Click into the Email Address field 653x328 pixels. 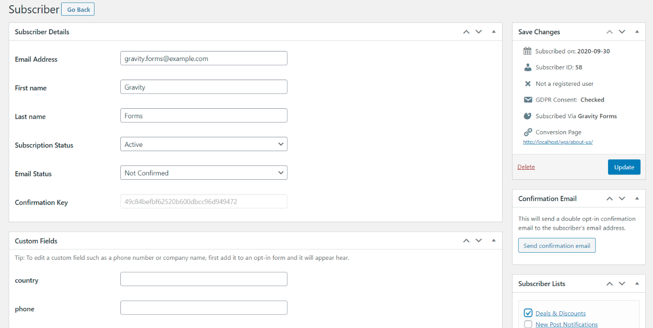(204, 58)
